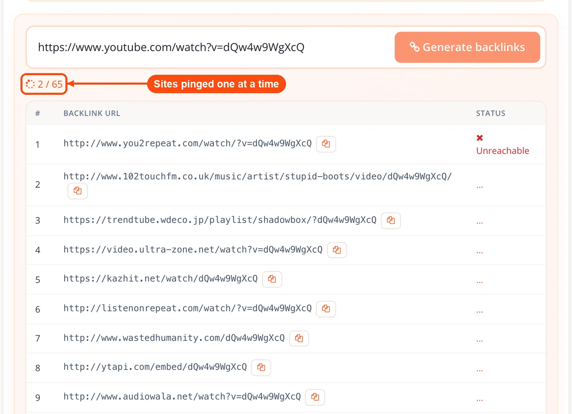Select the video.ultra-zone.net URL text
This screenshot has width=572, height=414.
coord(193,249)
